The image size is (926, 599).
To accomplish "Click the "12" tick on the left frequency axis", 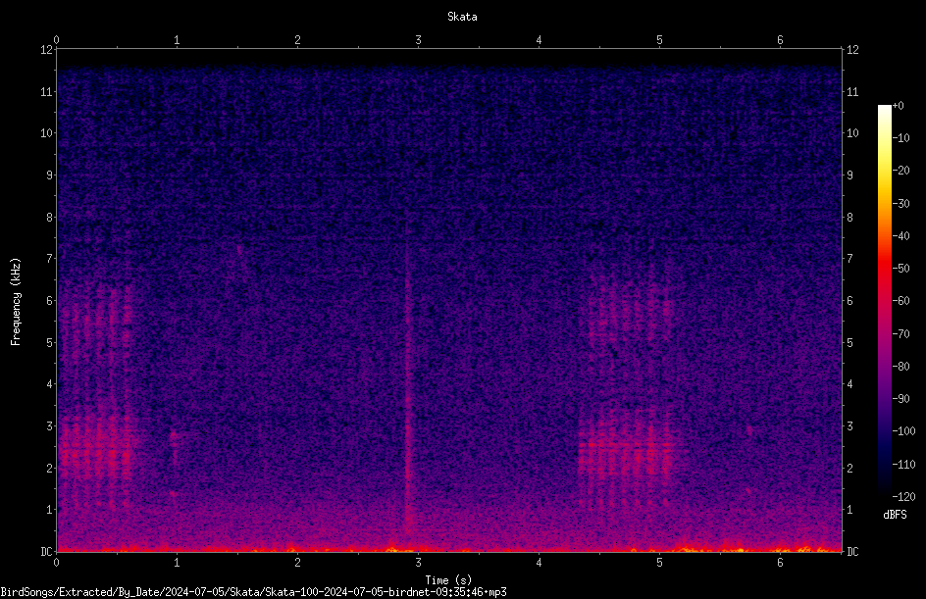I will pos(47,50).
